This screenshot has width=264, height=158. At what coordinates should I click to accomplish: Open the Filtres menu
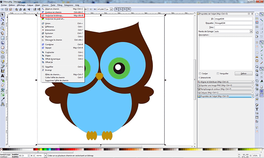[x=60, y=6]
